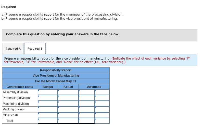This screenshot has height=126, width=204.
Task: Open Machining division F/U variance dropdown
Action: pyautogui.click(x=102, y=104)
